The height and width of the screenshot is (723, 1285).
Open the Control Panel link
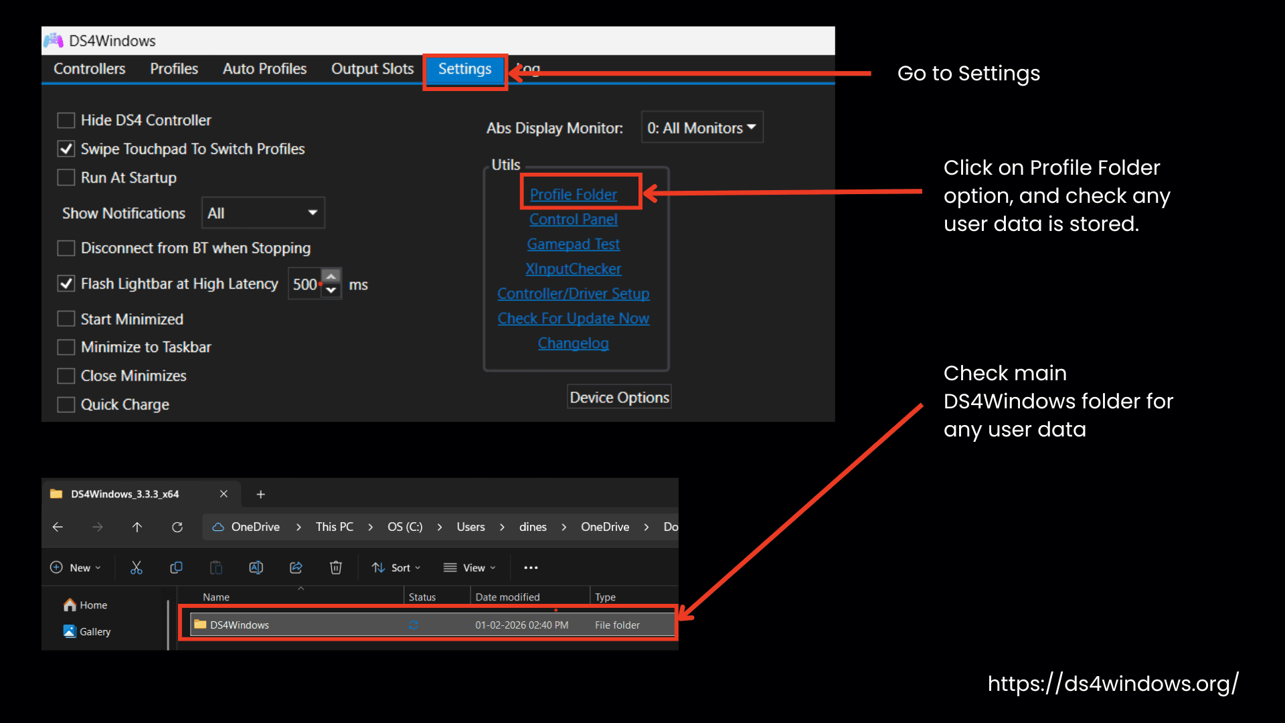coord(574,219)
